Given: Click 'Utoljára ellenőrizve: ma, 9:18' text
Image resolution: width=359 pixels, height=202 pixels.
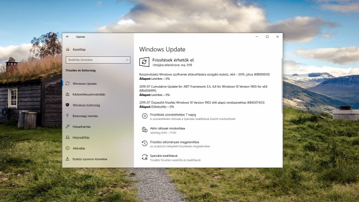Looking at the screenshot, I should 172,65.
